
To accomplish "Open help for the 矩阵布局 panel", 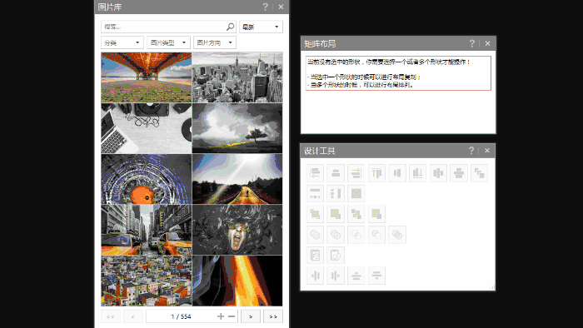I will pos(472,43).
